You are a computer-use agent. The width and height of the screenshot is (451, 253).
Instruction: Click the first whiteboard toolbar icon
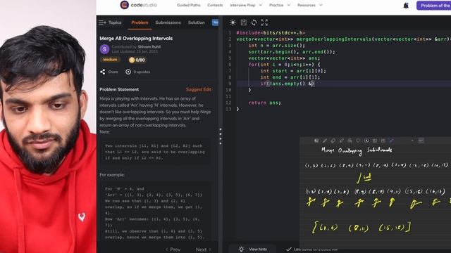(316, 141)
